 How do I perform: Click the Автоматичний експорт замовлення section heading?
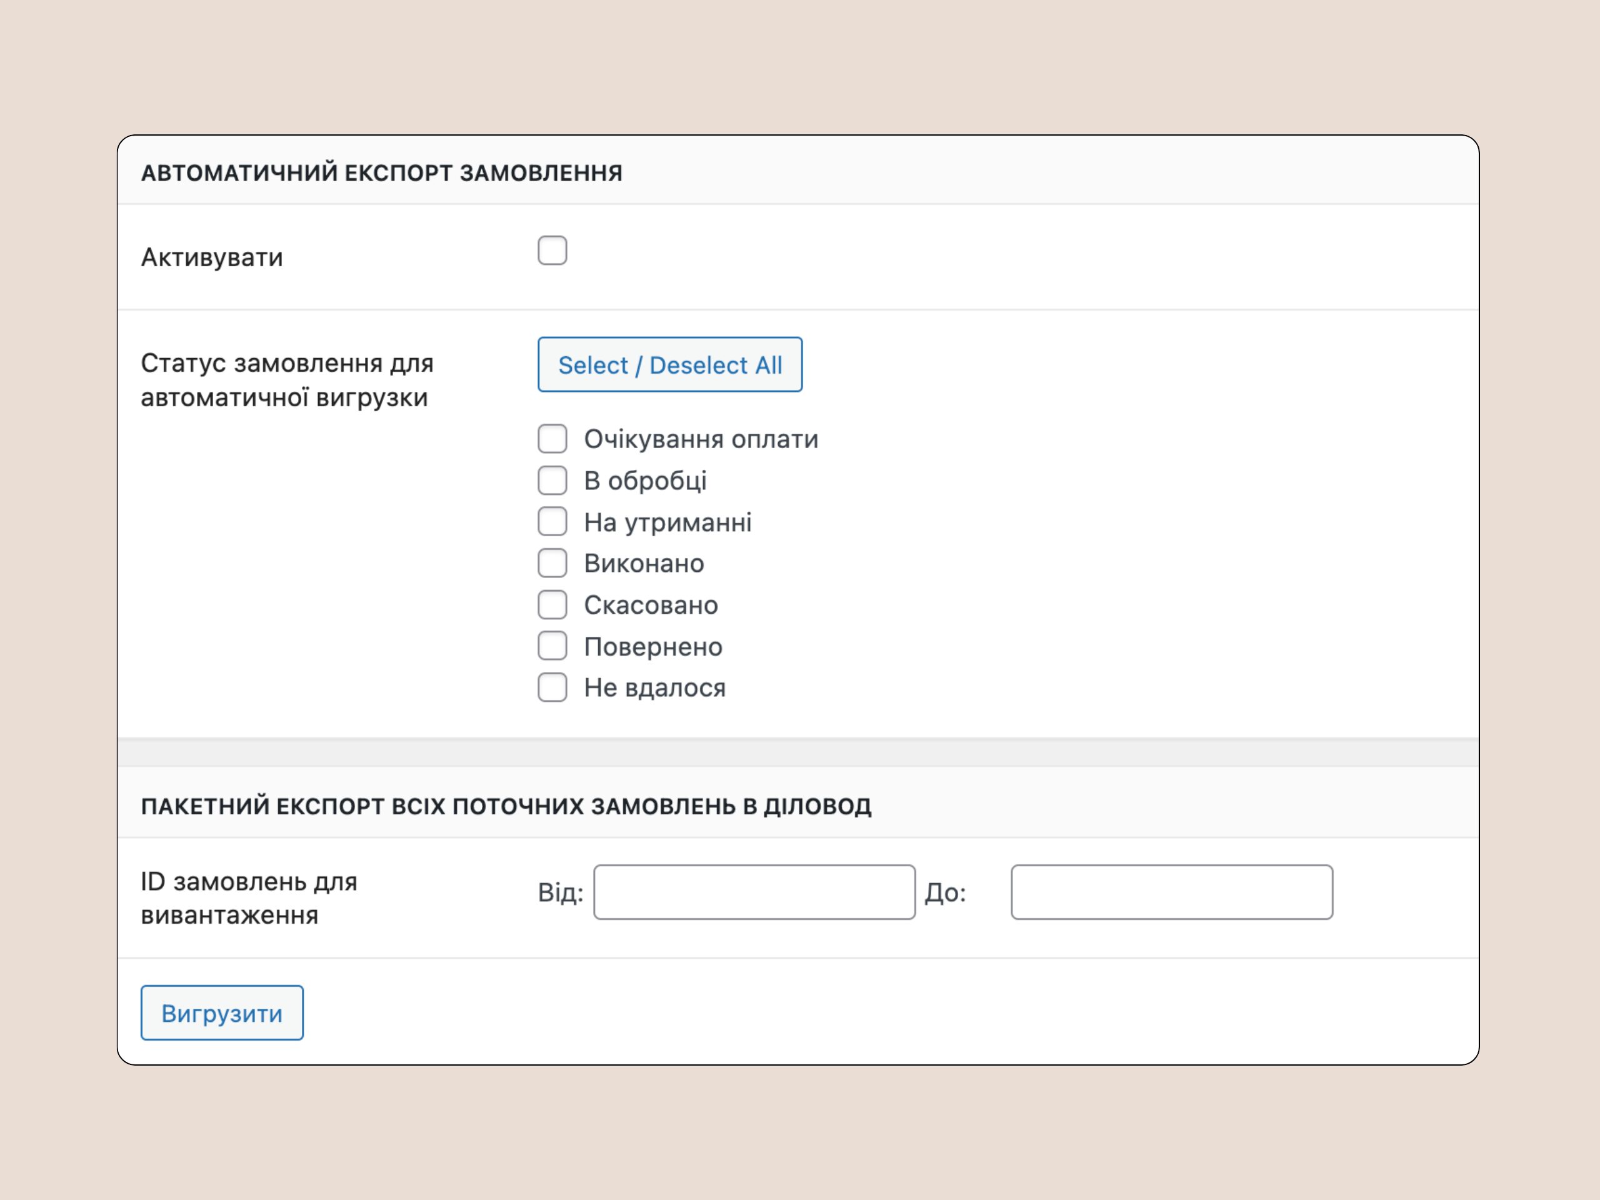point(381,173)
